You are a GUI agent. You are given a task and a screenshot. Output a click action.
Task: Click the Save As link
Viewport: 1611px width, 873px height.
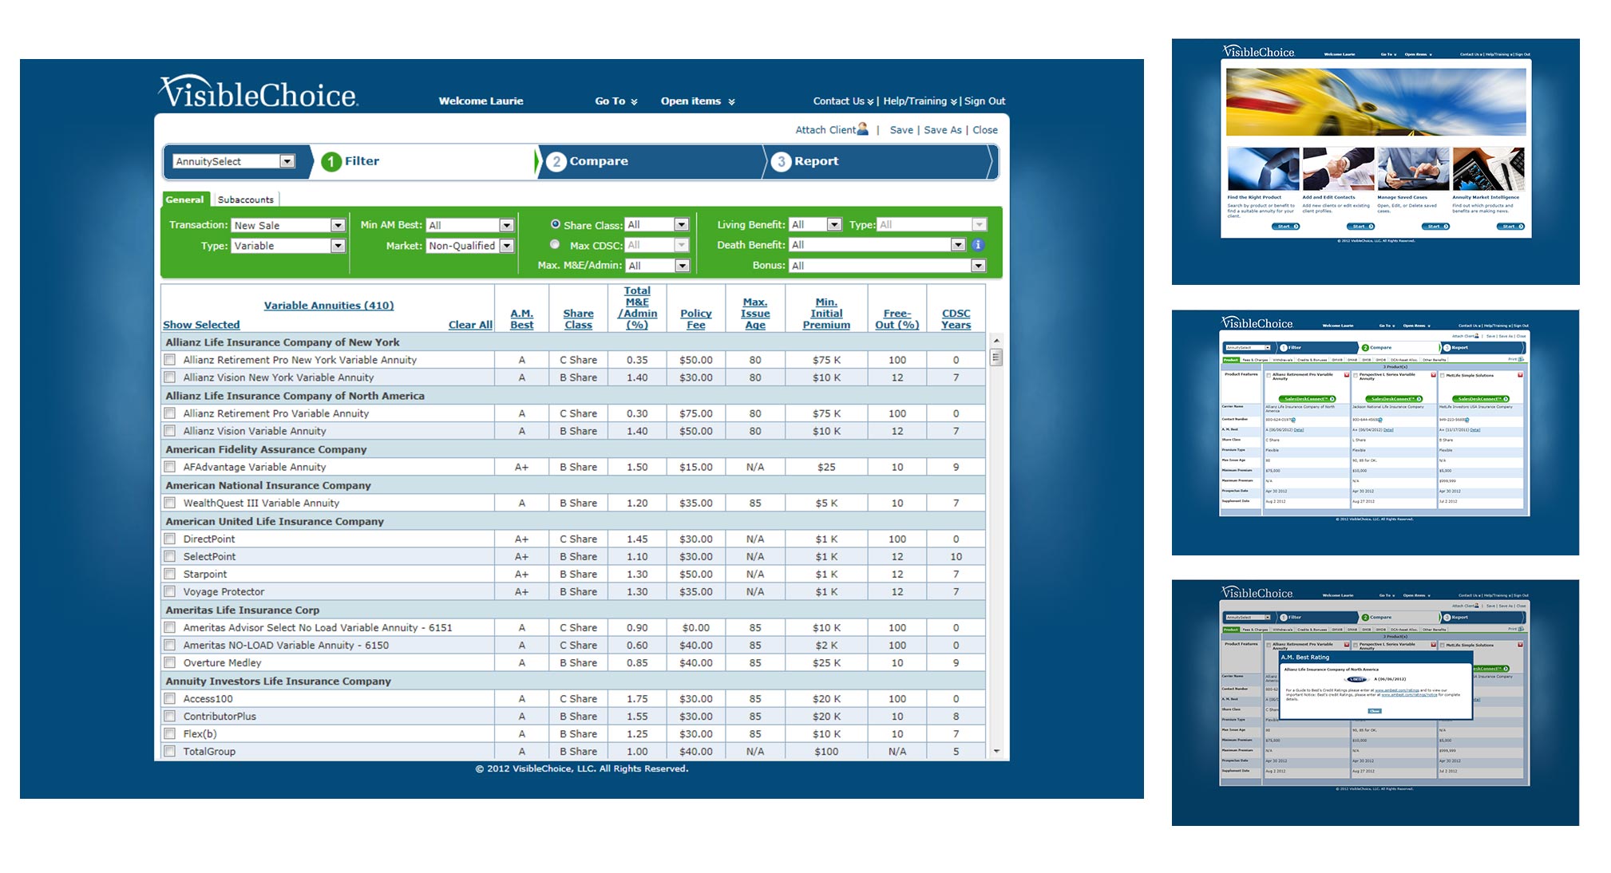[946, 129]
